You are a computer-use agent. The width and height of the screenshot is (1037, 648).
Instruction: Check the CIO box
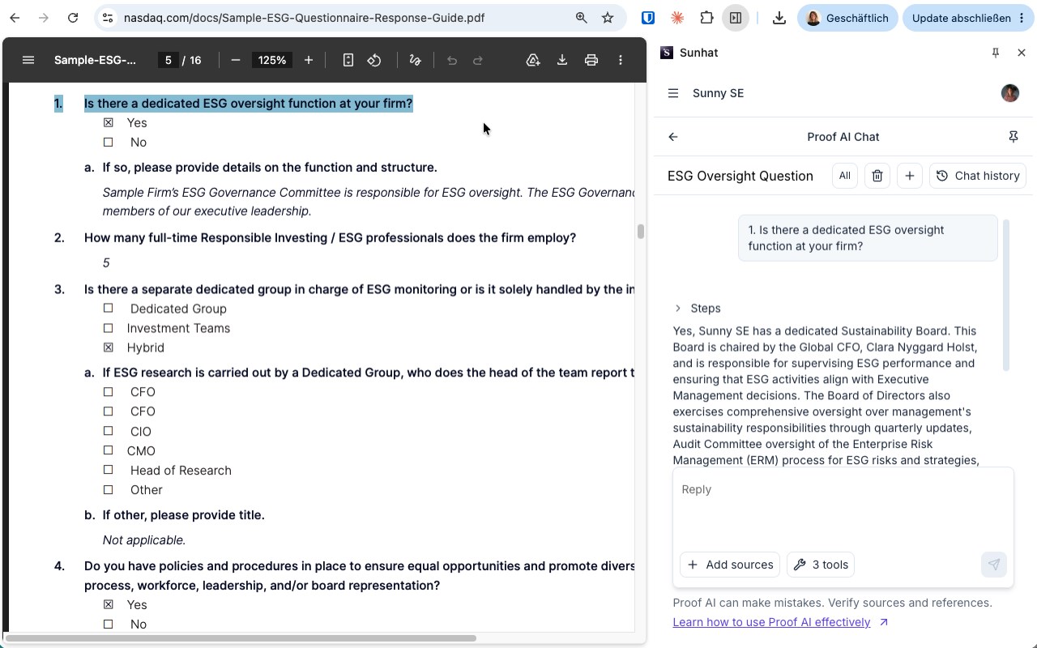pyautogui.click(x=109, y=432)
